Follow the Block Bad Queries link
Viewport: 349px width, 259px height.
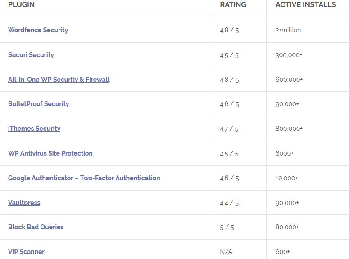pyautogui.click(x=36, y=227)
